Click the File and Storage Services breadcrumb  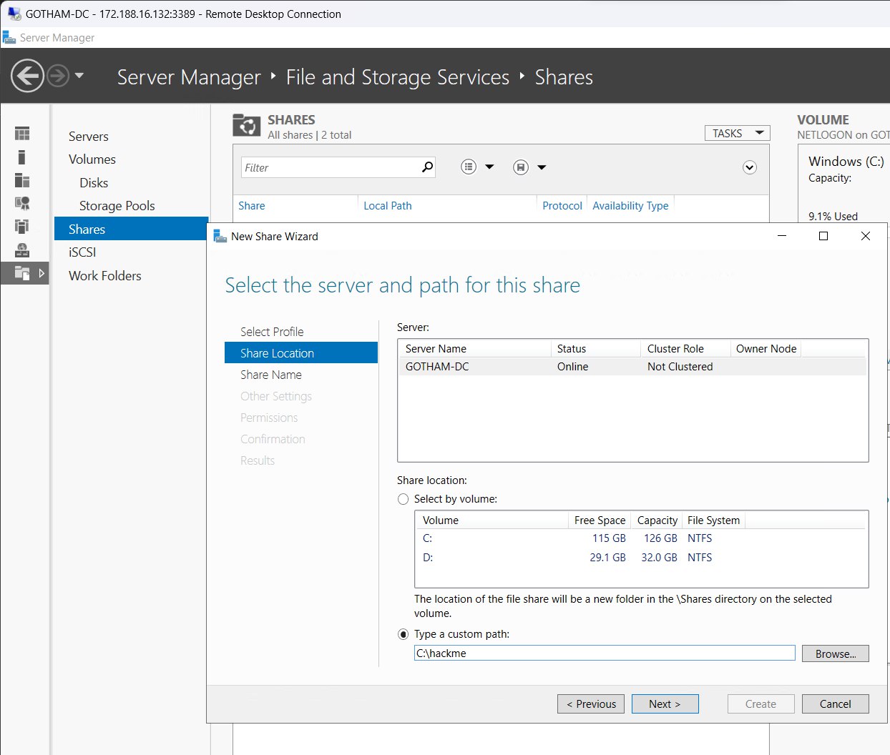click(x=397, y=77)
